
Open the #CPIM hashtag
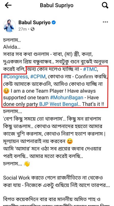(38, 76)
